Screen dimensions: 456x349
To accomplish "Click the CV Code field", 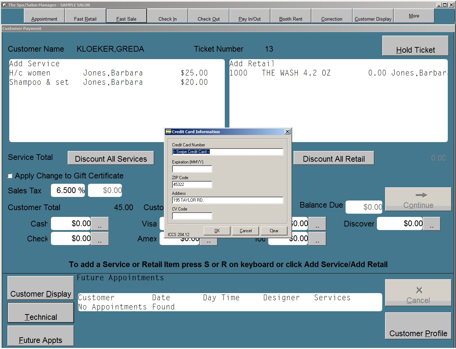I will pyautogui.click(x=192, y=216).
